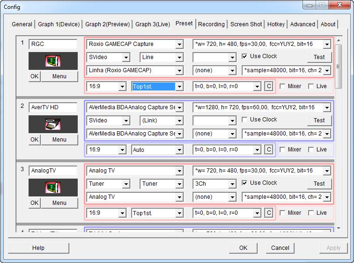
Task: Switch to the Hotkey tab
Action: (x=276, y=24)
